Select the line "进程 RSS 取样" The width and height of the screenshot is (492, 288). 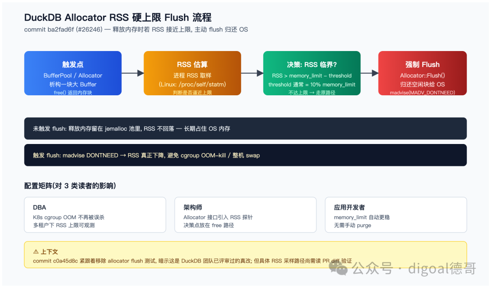point(192,76)
